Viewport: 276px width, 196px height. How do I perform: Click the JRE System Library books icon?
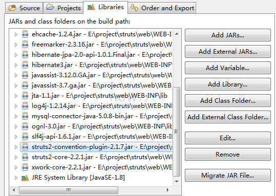coord(25,178)
